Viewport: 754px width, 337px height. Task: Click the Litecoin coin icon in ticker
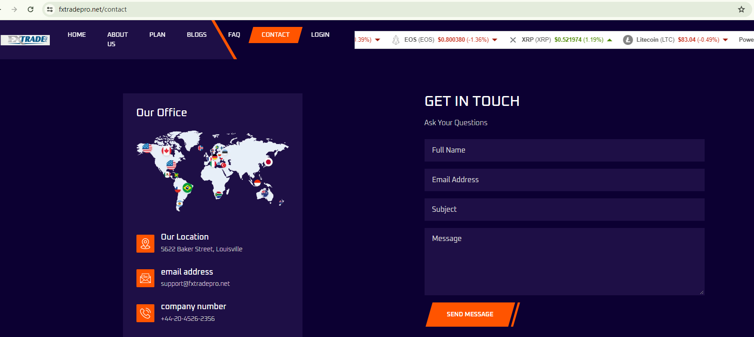pyautogui.click(x=628, y=40)
